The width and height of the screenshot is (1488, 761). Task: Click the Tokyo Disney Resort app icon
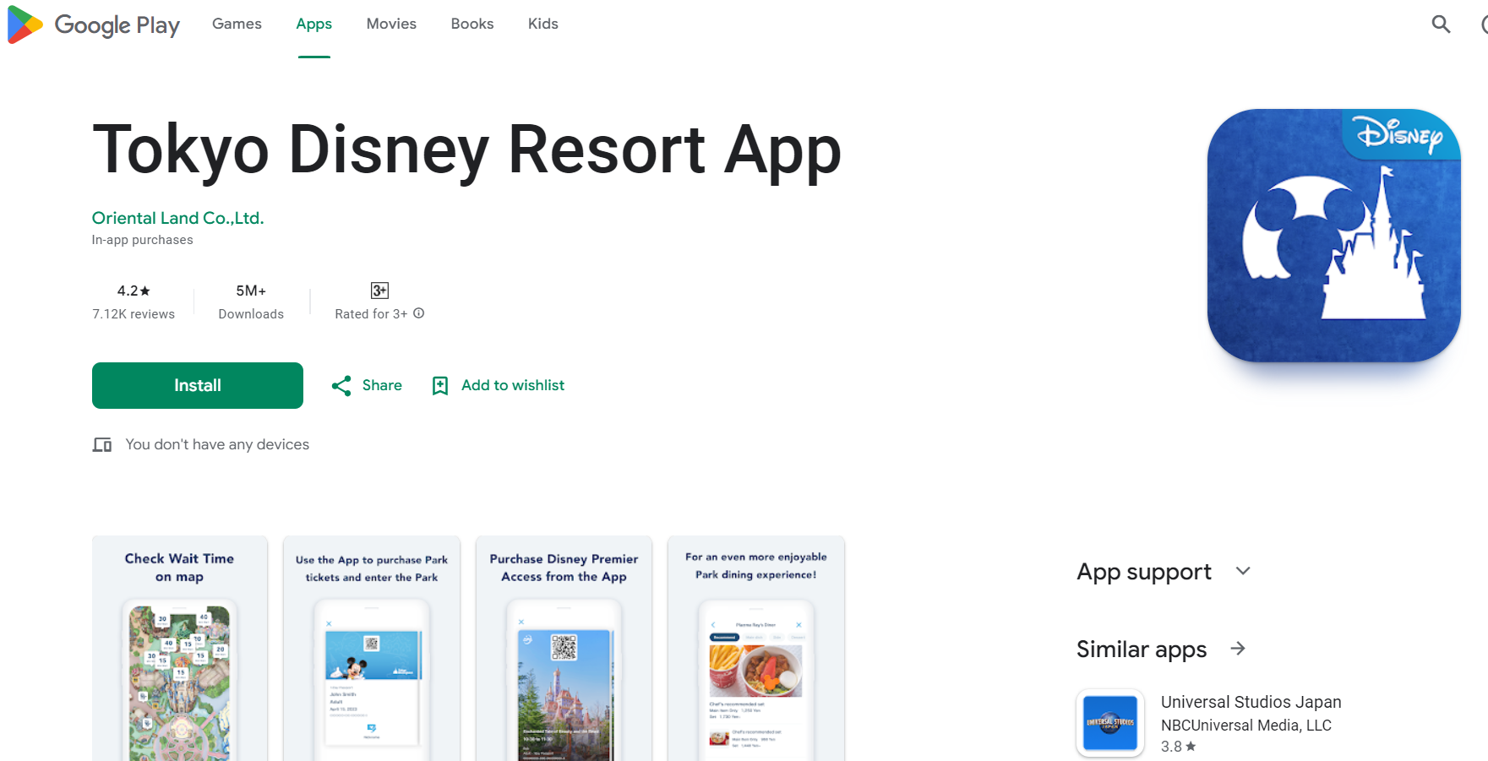1333,236
